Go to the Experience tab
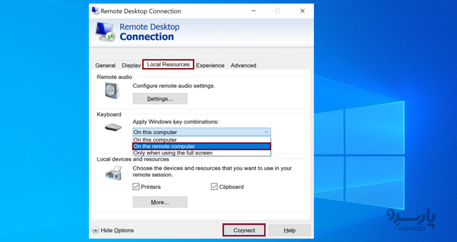 (210, 65)
